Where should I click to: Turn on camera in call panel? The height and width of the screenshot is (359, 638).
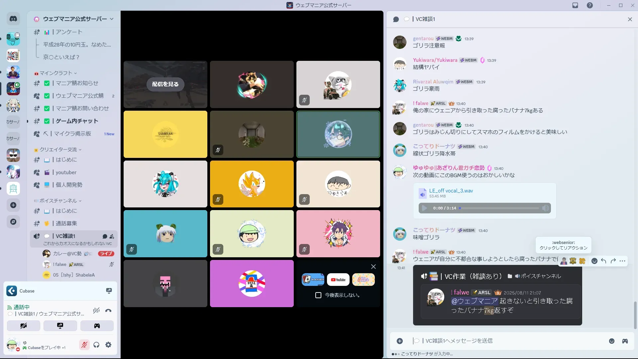click(24, 326)
